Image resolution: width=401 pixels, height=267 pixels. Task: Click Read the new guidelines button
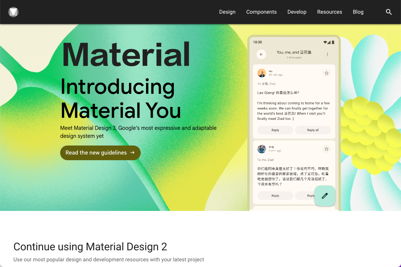click(100, 153)
